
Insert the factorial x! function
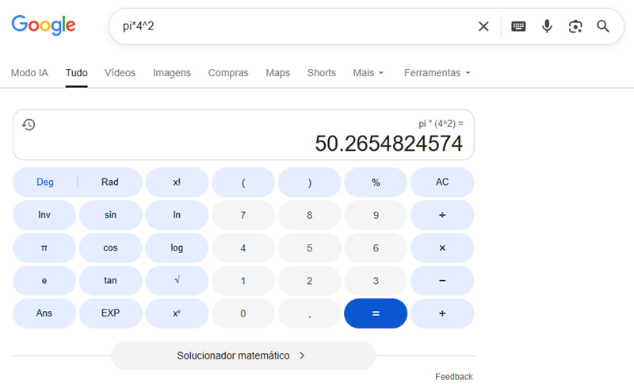point(177,182)
